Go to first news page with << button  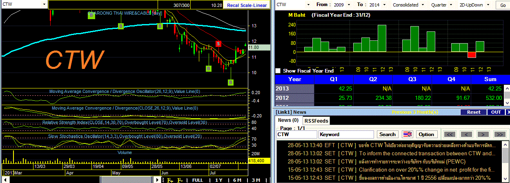click(449, 134)
